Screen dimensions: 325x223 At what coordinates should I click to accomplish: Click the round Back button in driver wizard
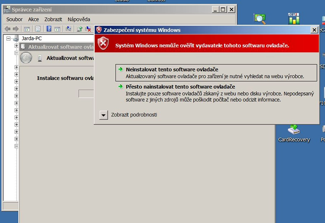click(x=26, y=58)
